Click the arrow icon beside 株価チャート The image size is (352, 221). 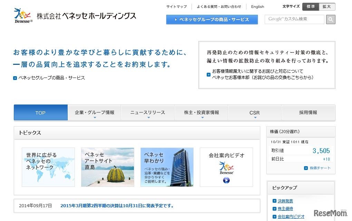[305, 168]
